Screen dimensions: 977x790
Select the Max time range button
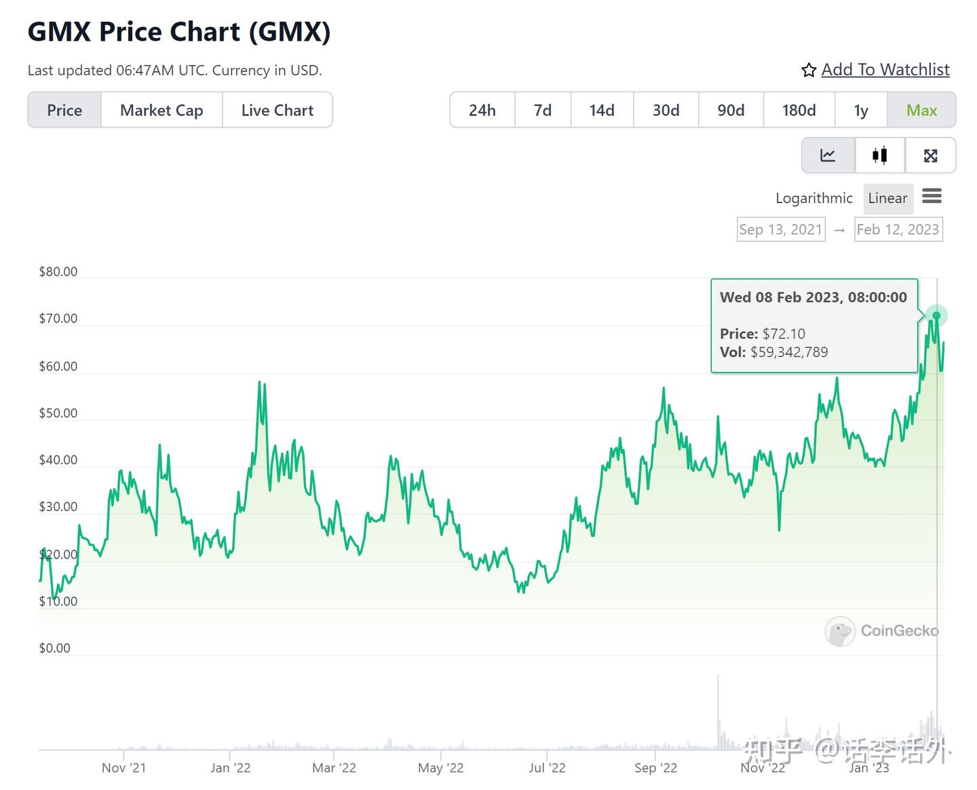coord(921,109)
